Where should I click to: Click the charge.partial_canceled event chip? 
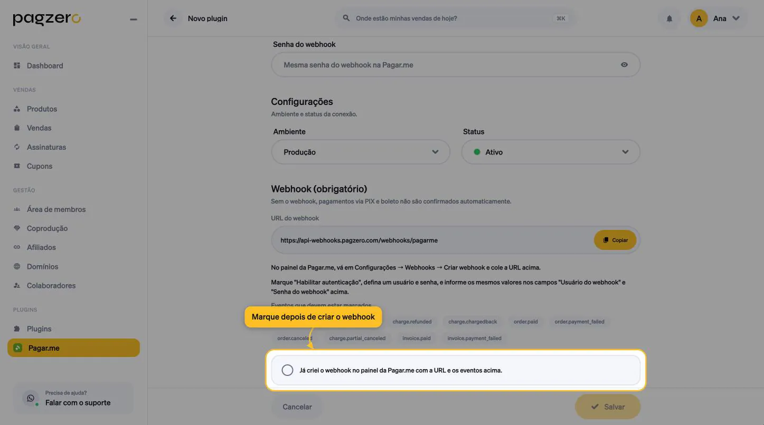[x=357, y=339]
